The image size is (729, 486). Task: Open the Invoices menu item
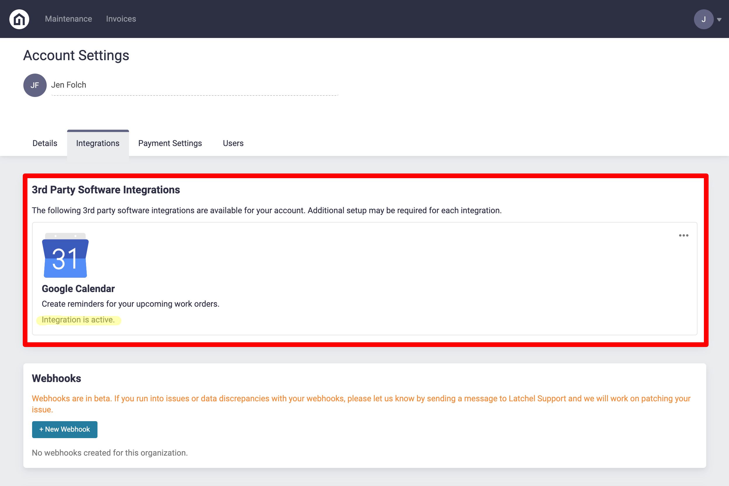point(121,19)
